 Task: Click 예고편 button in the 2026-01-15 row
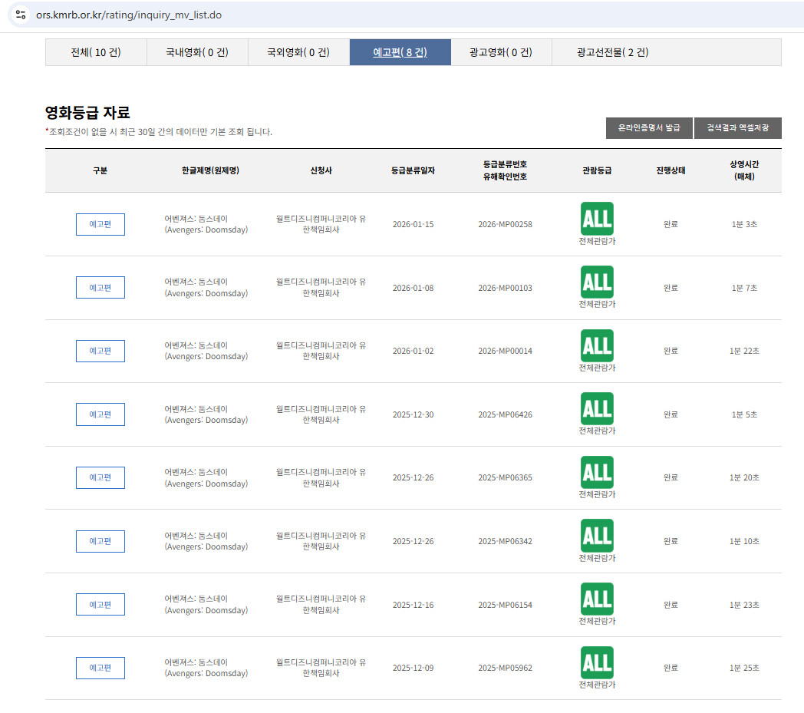coord(100,224)
